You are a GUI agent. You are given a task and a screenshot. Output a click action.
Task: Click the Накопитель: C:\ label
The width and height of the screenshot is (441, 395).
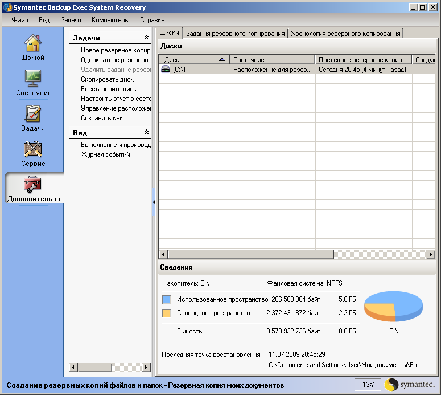click(186, 283)
